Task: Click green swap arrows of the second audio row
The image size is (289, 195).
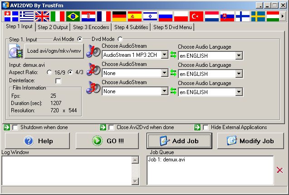Action: point(173,73)
